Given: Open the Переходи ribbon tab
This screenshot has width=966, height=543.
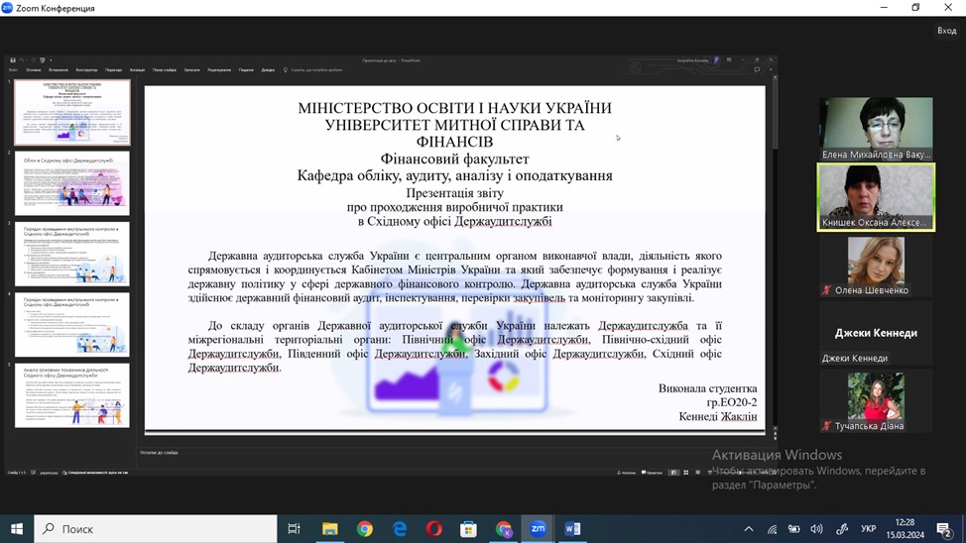Looking at the screenshot, I should coord(113,70).
